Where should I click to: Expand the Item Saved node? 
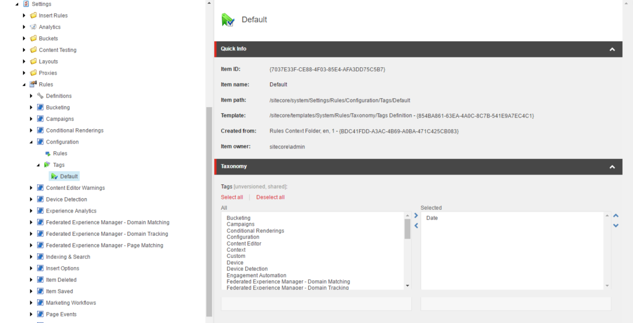[x=32, y=291]
